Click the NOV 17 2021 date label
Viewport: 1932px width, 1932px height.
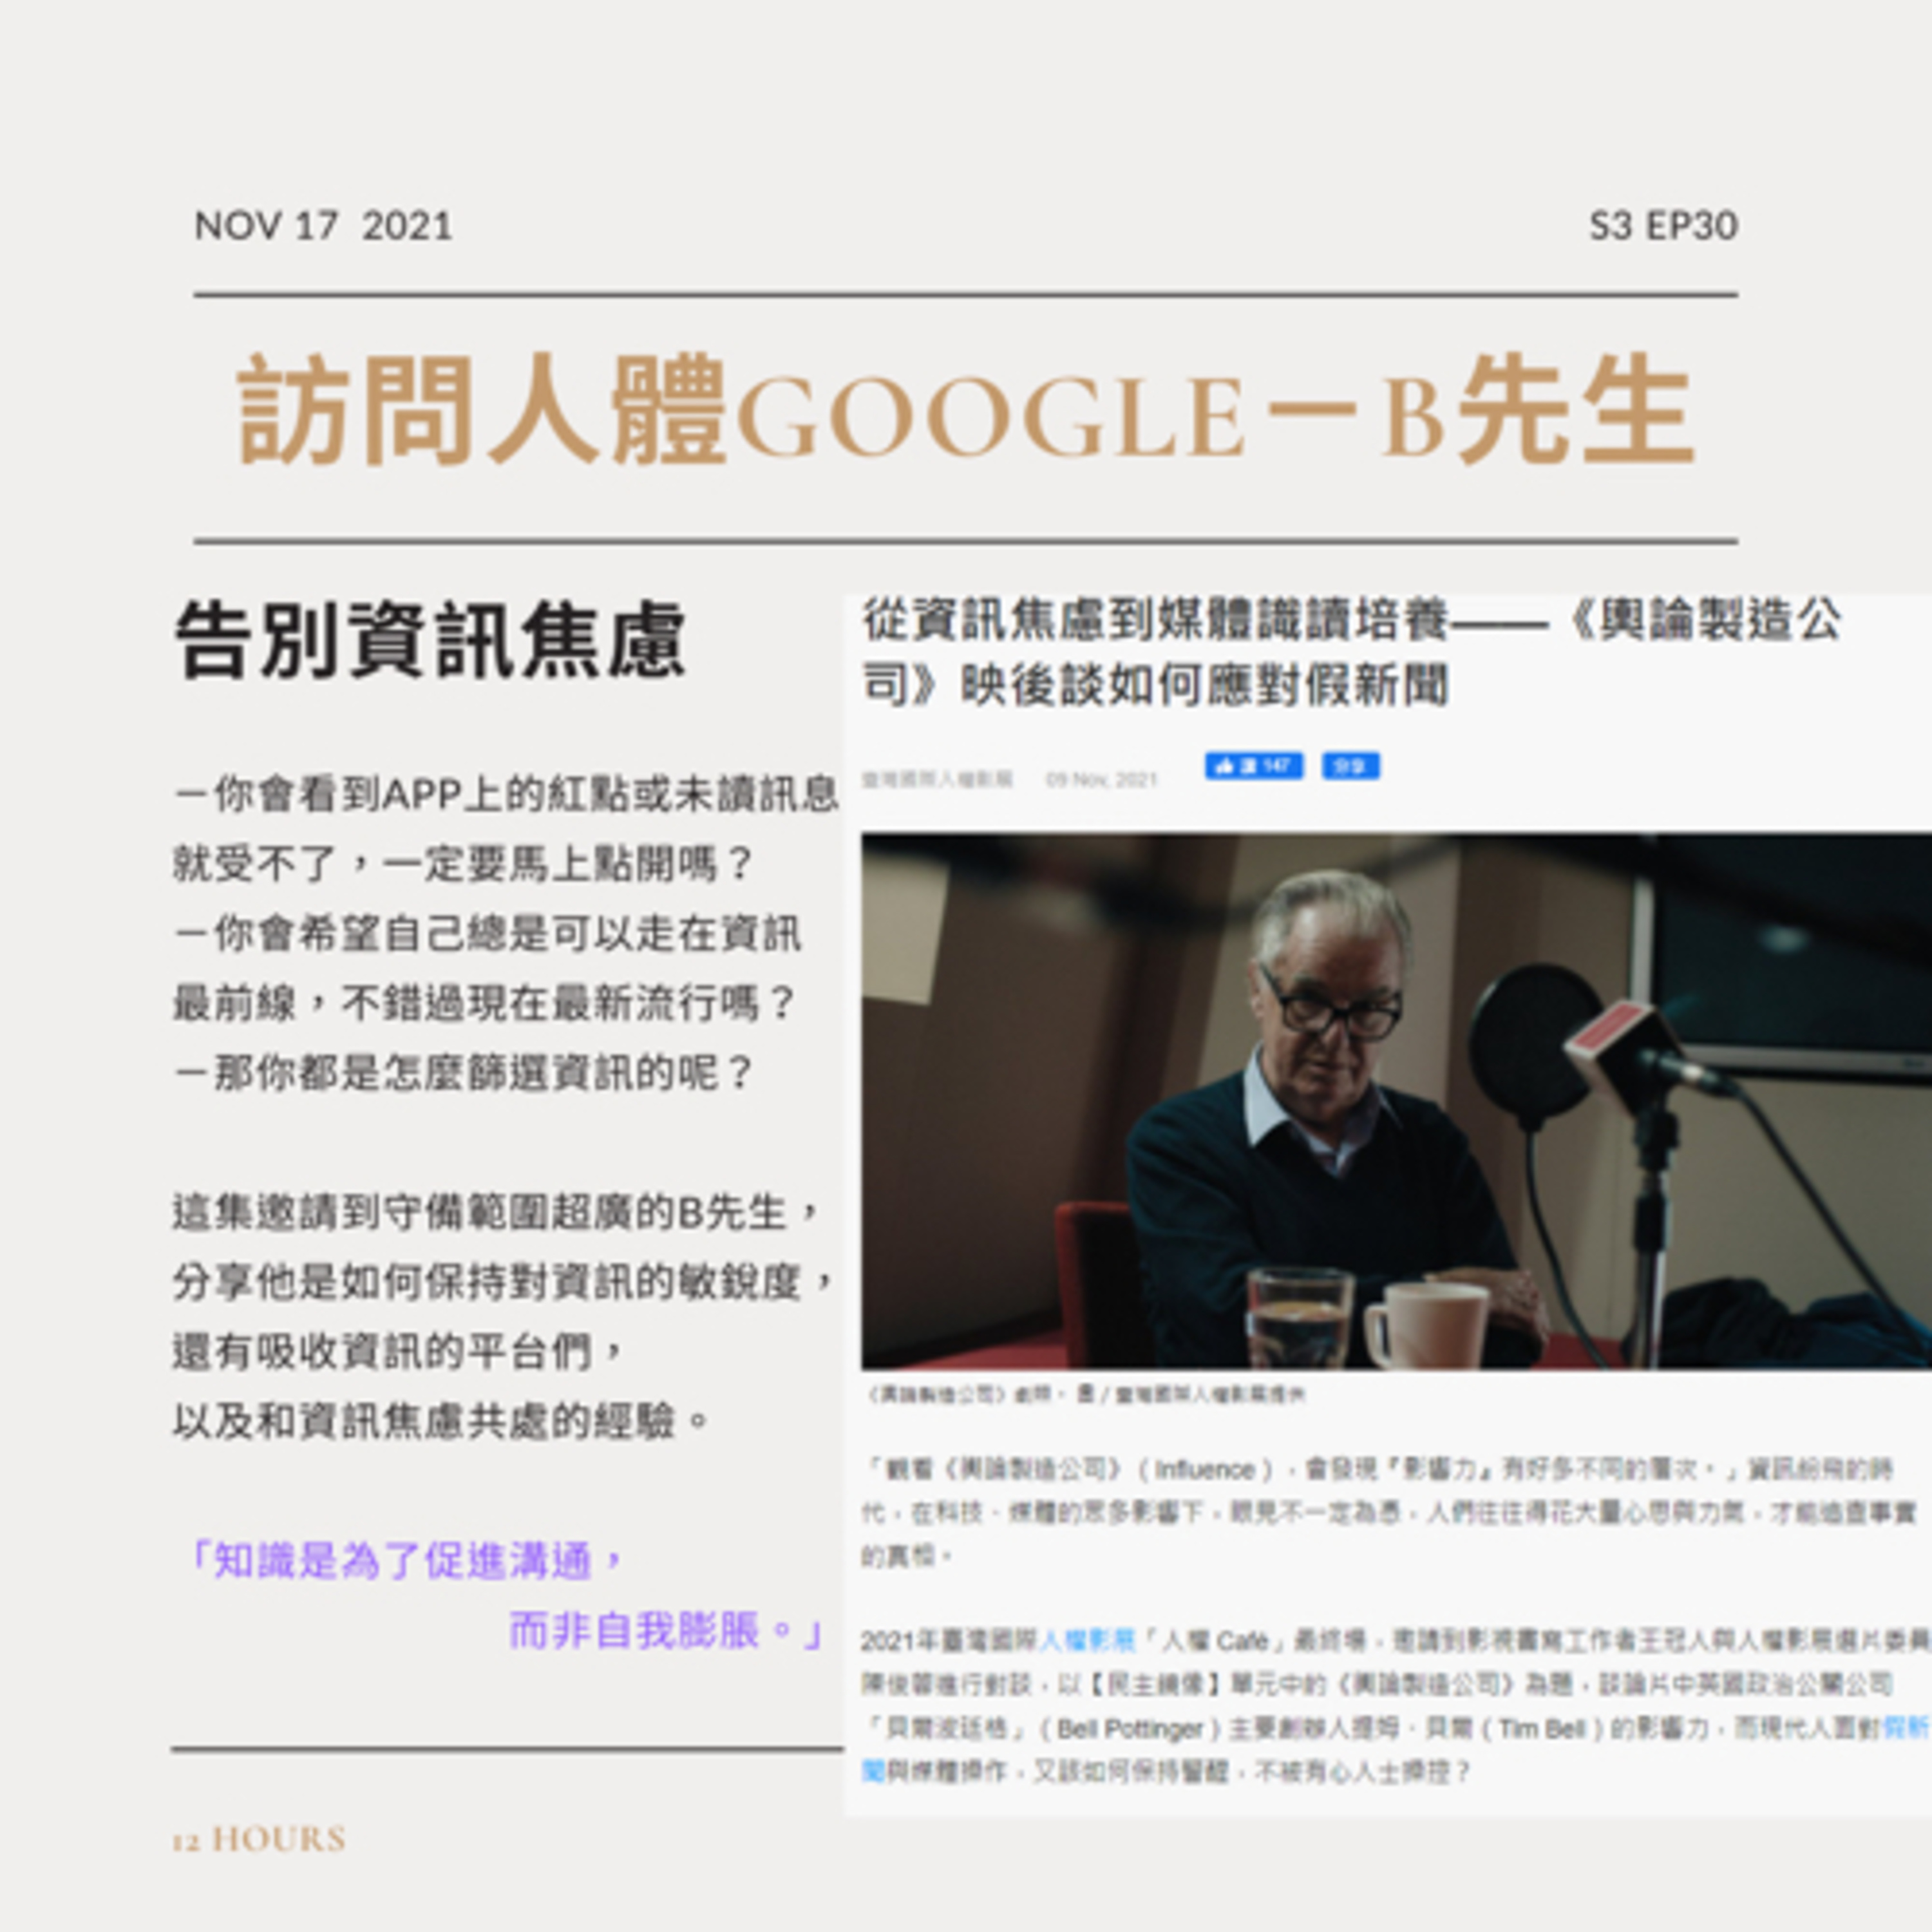(x=323, y=225)
